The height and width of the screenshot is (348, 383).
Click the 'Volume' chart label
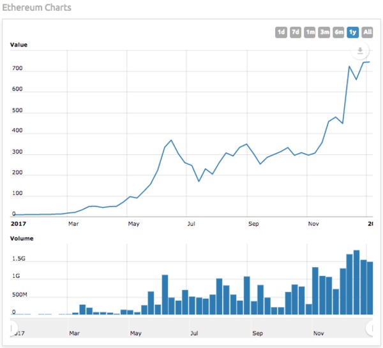coord(22,238)
